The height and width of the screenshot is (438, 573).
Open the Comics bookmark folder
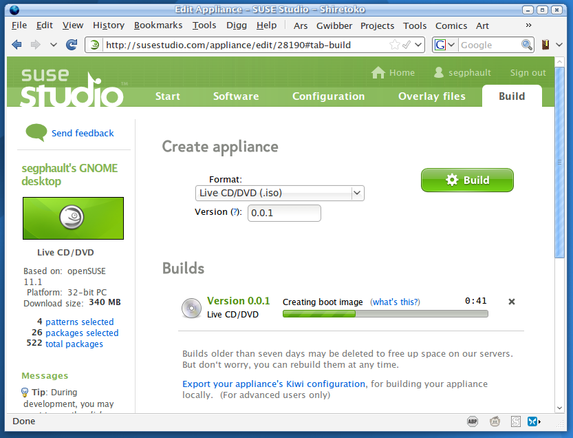[x=451, y=25]
